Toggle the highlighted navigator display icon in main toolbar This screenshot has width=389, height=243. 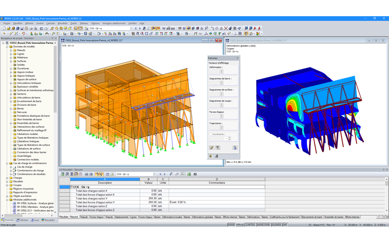(76, 28)
